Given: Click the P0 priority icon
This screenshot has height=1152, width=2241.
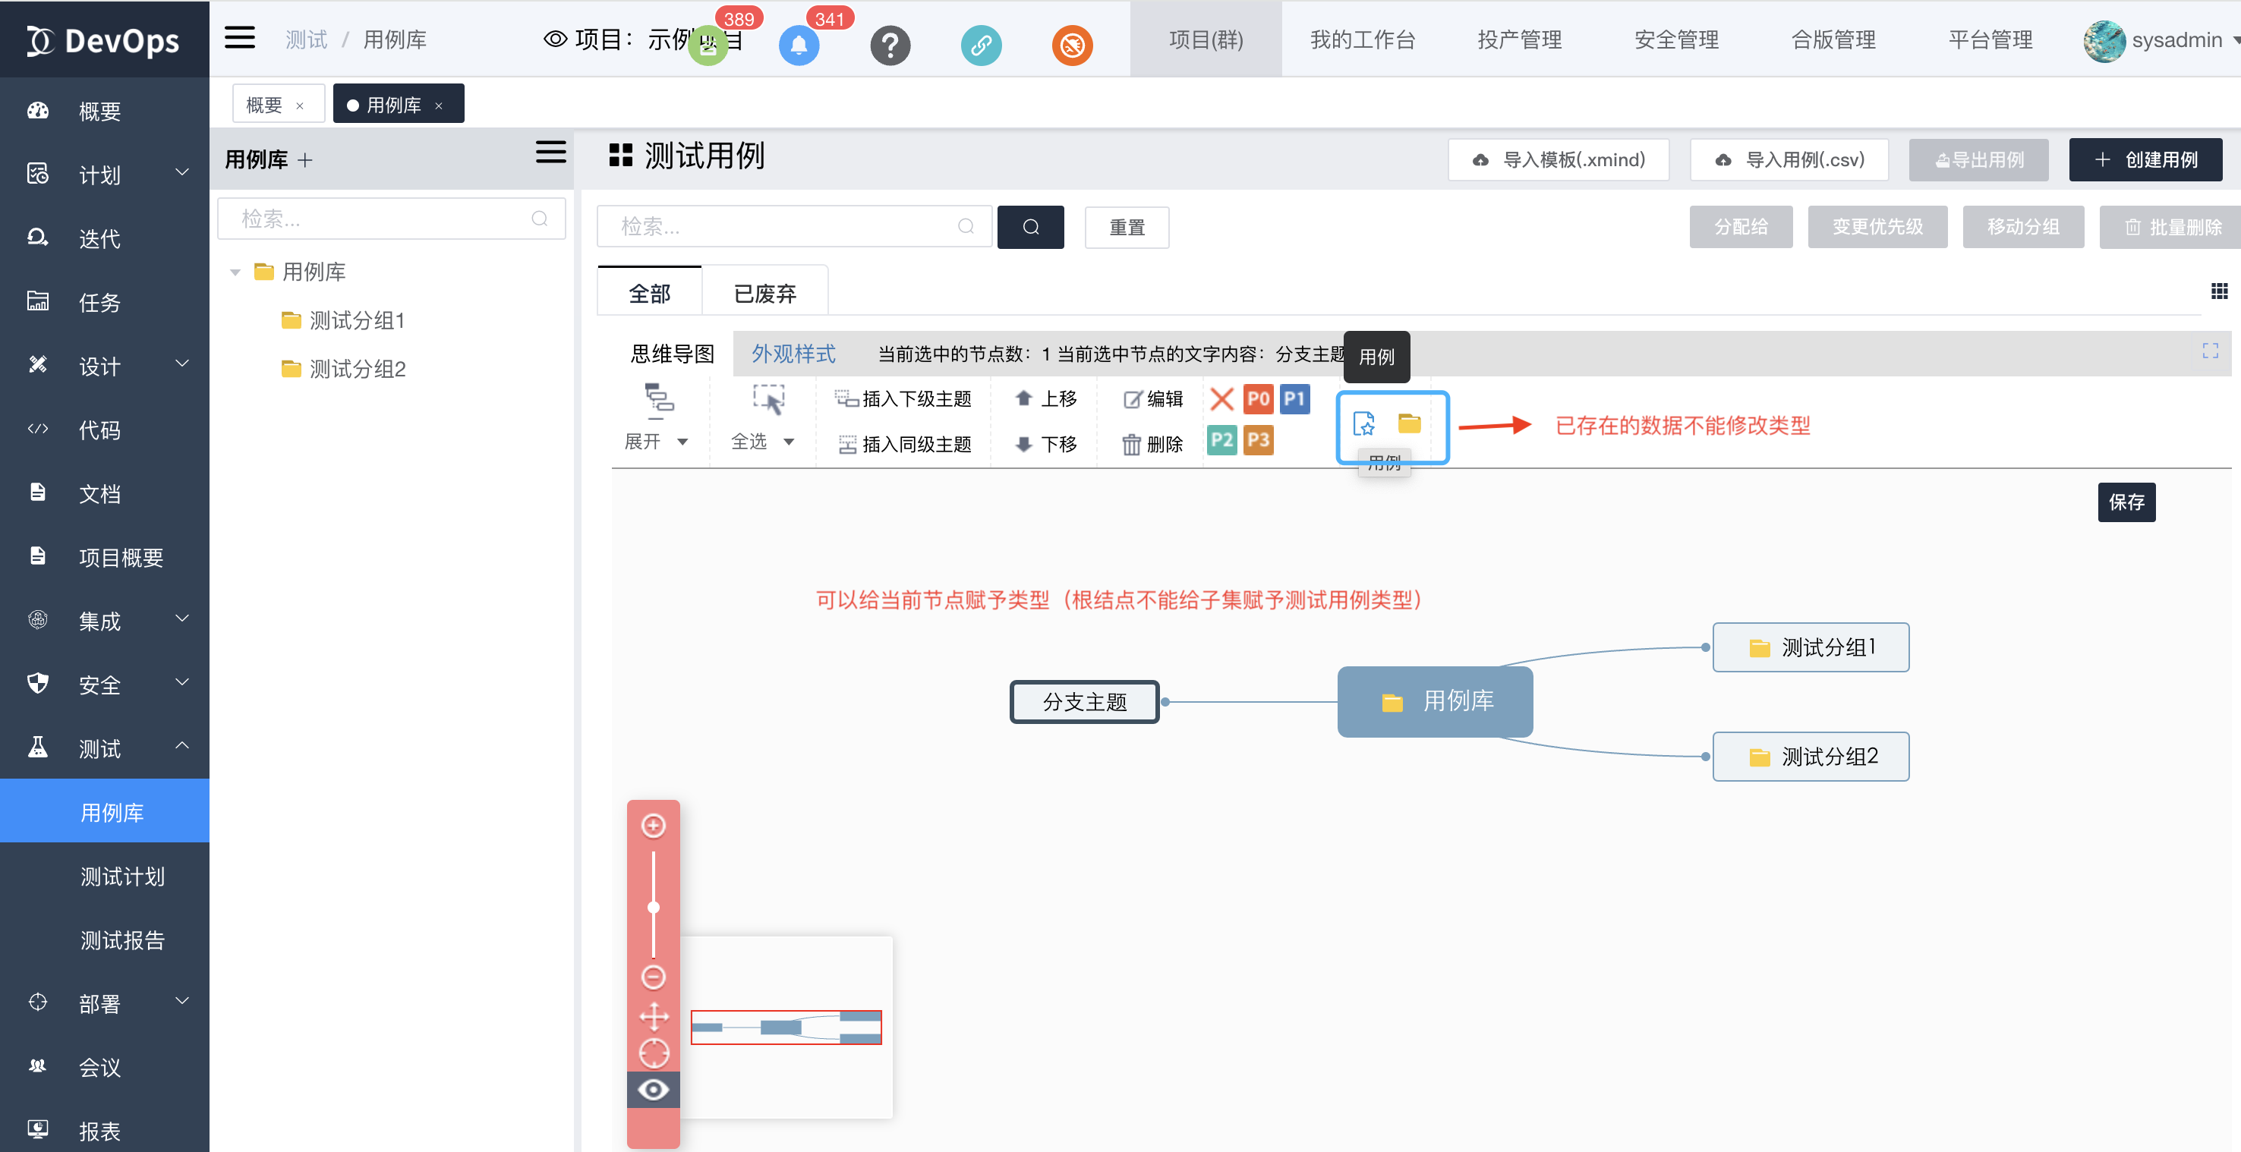Looking at the screenshot, I should coord(1257,399).
